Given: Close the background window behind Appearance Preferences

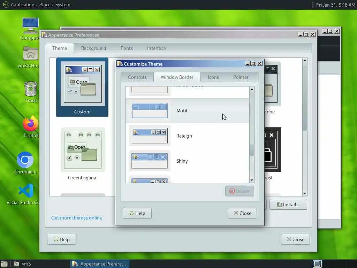Looking at the screenshot, I should pos(337,31).
